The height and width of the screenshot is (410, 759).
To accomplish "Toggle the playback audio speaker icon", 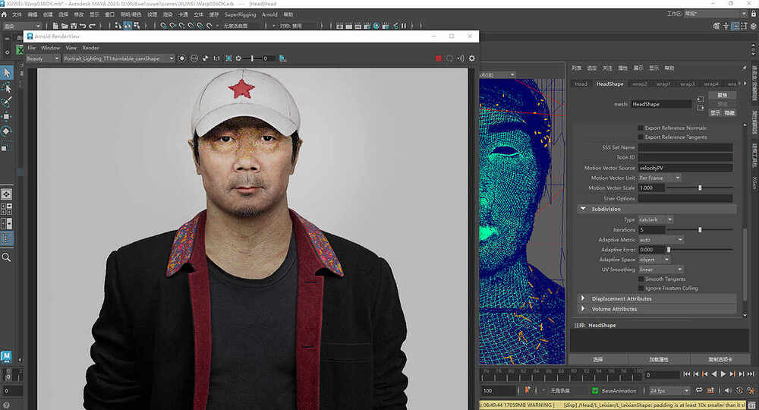I will tap(728, 390).
